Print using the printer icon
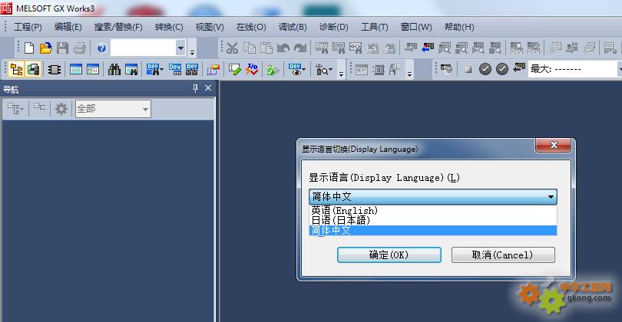Screen dimensions: 622x322 click(80, 48)
